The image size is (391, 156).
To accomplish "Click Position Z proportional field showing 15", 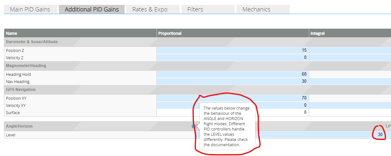I will point(232,50).
